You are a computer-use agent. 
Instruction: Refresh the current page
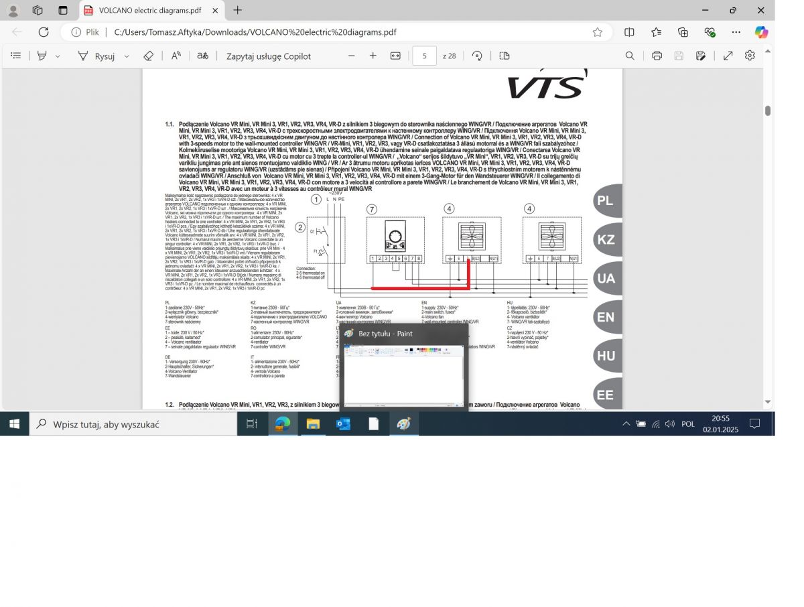coord(44,32)
